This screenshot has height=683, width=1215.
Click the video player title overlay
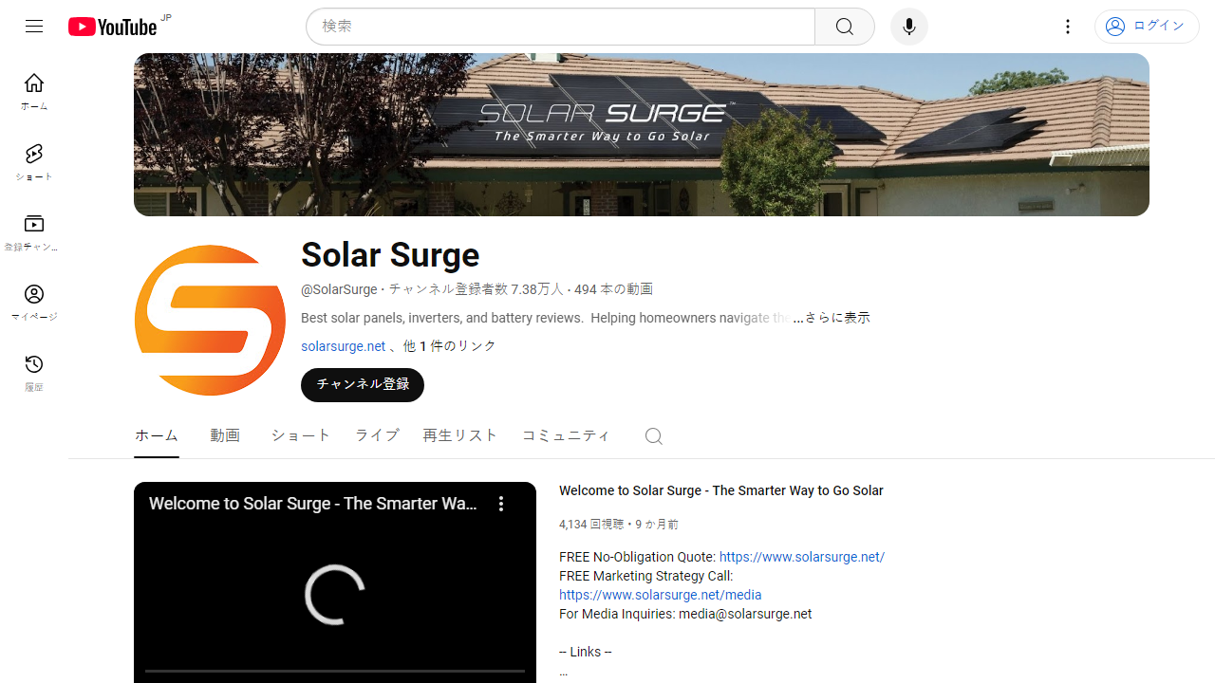(313, 504)
